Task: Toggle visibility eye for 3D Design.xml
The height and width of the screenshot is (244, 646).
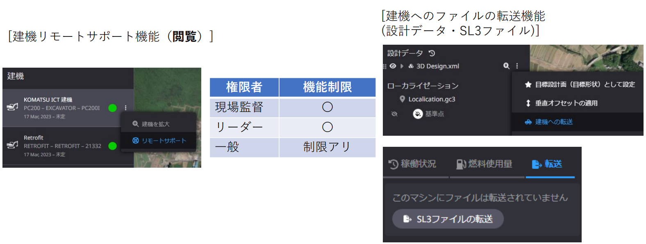Action: (393, 66)
